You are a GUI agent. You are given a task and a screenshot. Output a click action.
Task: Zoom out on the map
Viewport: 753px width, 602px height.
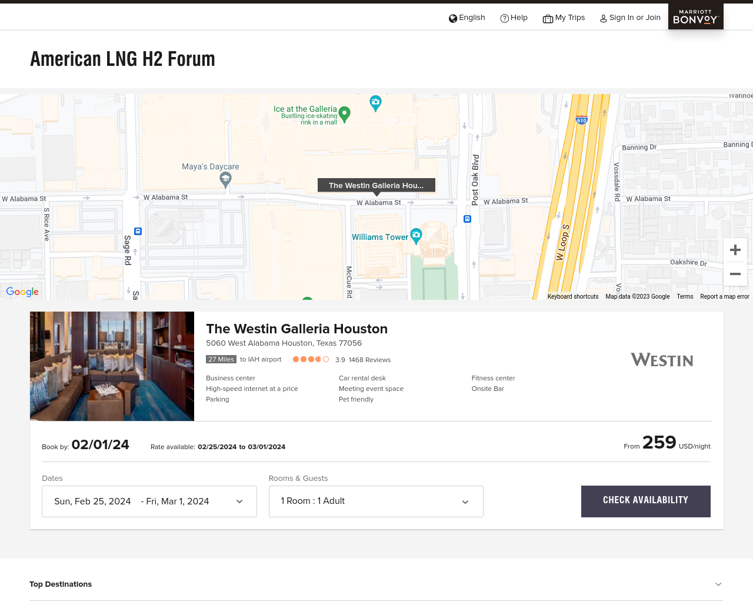(735, 274)
